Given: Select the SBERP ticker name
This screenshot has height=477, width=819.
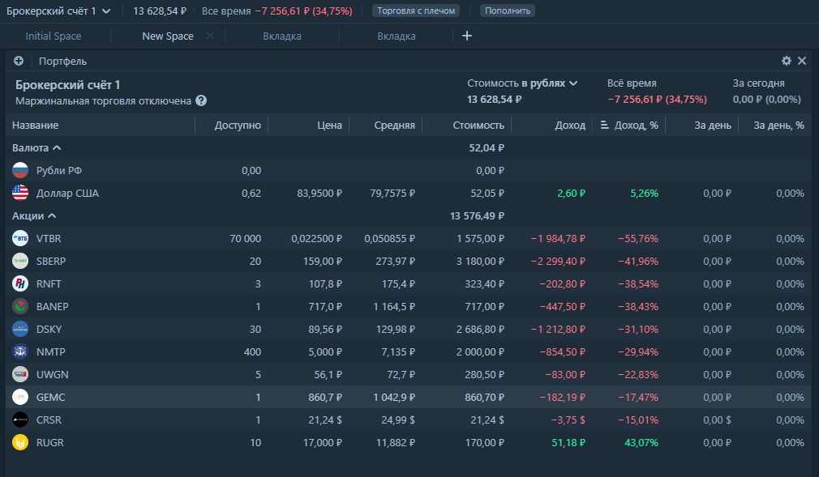Looking at the screenshot, I should (50, 261).
